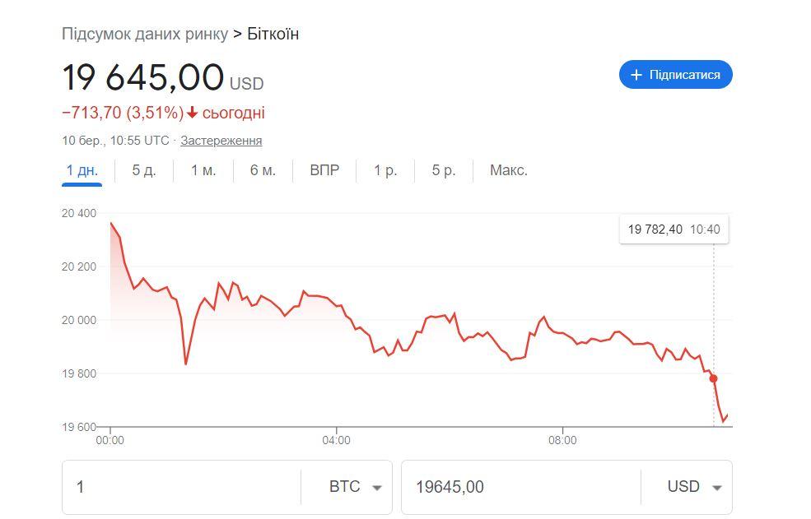This screenshot has width=811, height=519.
Task: Switch to the 1 р. tab
Action: tap(385, 171)
